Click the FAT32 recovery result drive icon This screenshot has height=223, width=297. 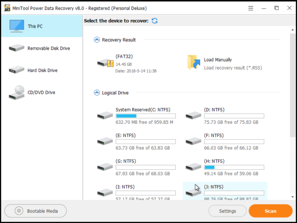[x=105, y=63]
